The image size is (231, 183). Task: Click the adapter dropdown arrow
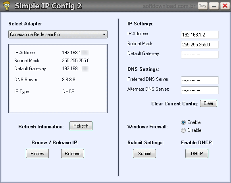[104, 34]
